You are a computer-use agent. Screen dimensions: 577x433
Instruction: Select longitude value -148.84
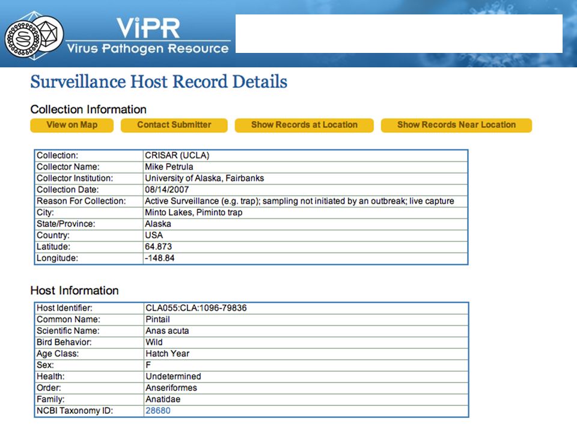(159, 258)
